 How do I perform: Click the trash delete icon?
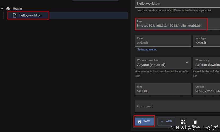[x=195, y=122]
